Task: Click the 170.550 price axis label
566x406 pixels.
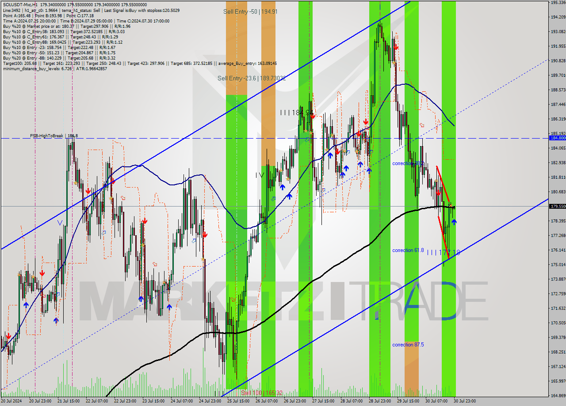Action: coord(558,323)
